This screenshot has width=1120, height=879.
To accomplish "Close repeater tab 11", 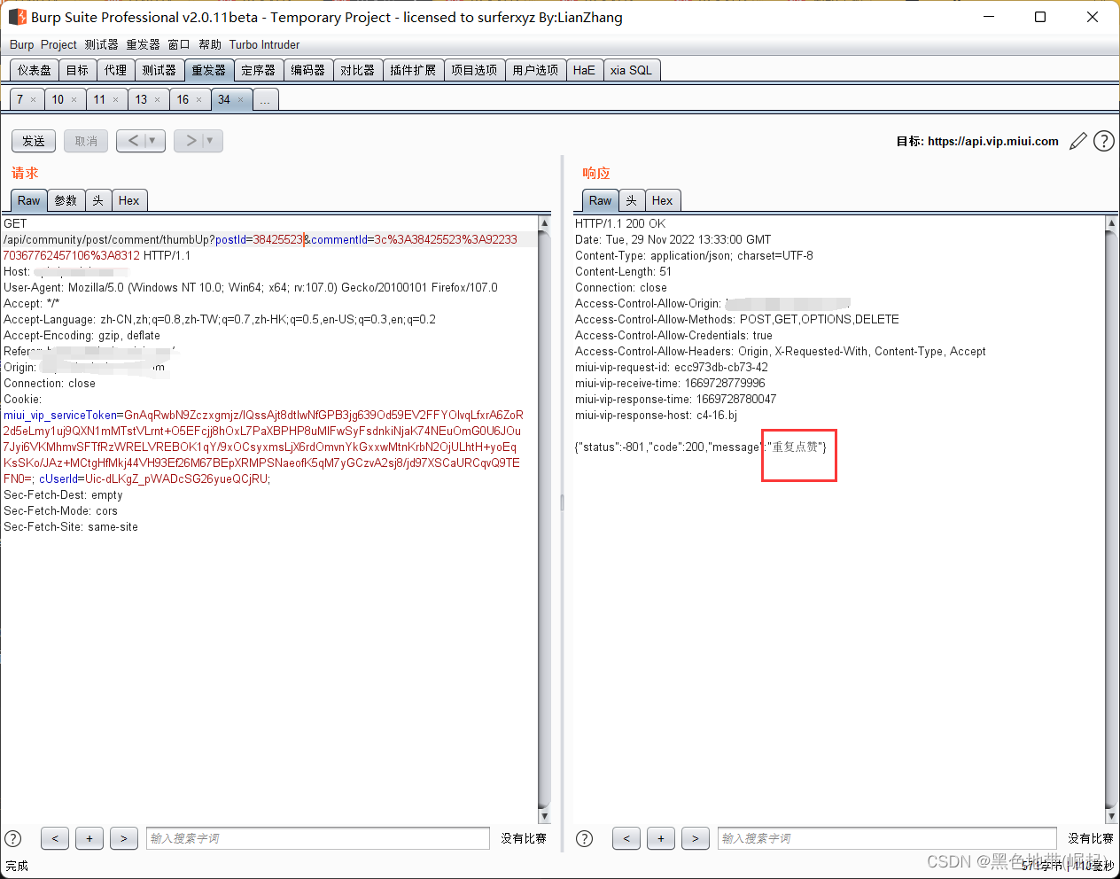I will coord(115,100).
